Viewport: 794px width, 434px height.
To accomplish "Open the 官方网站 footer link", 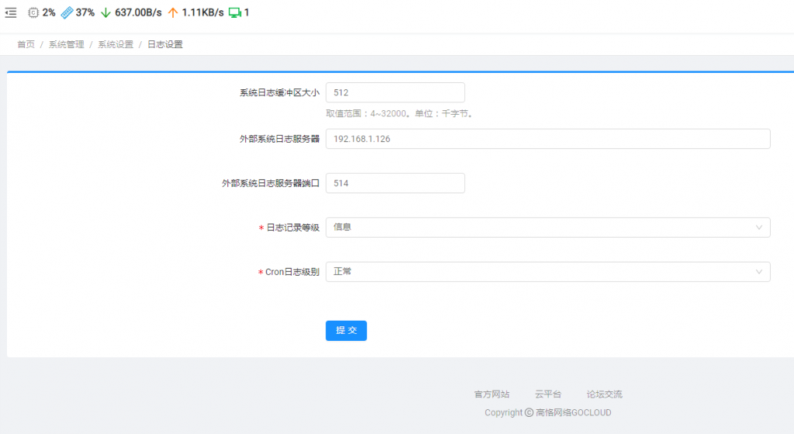I will point(492,394).
